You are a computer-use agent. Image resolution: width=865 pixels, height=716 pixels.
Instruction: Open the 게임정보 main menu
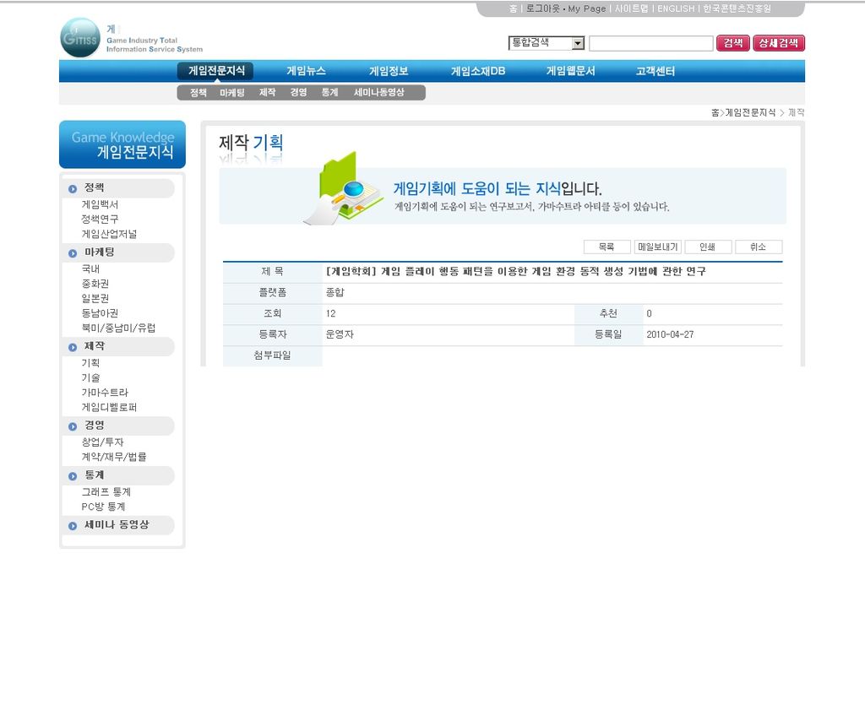tap(389, 71)
